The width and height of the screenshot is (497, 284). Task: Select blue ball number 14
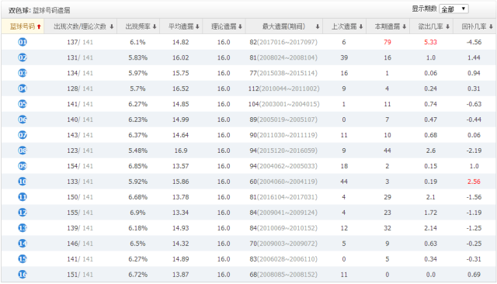pos(23,244)
